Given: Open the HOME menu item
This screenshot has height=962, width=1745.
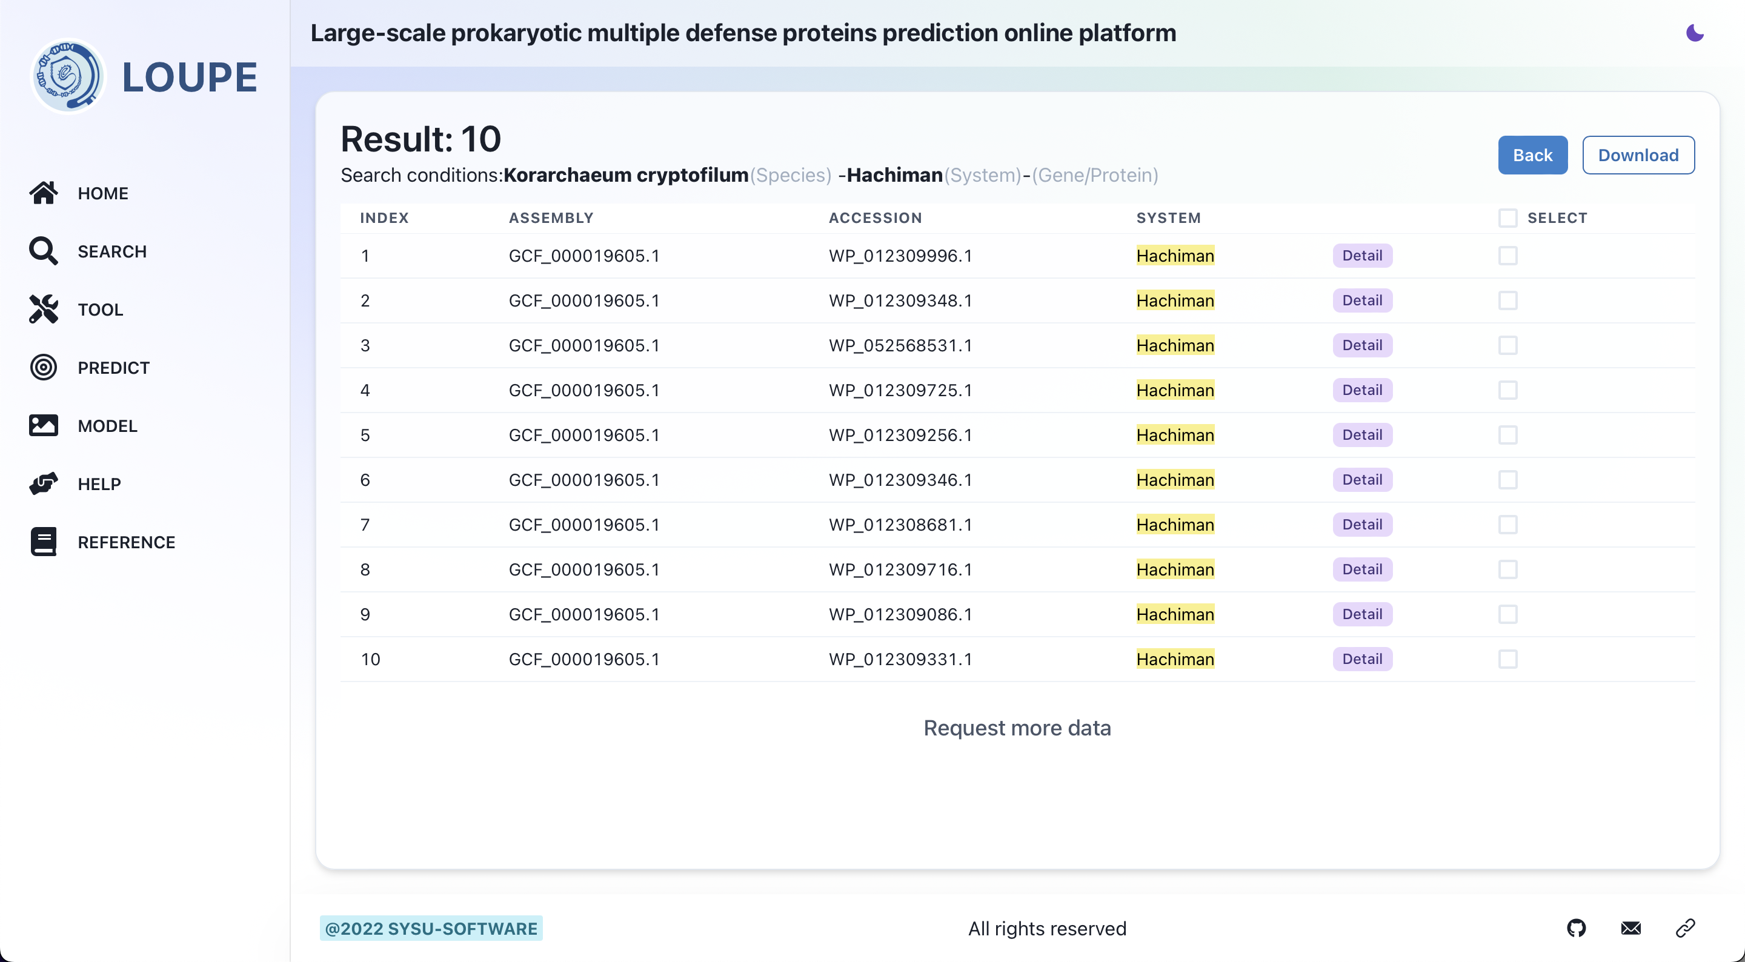Looking at the screenshot, I should click(103, 193).
